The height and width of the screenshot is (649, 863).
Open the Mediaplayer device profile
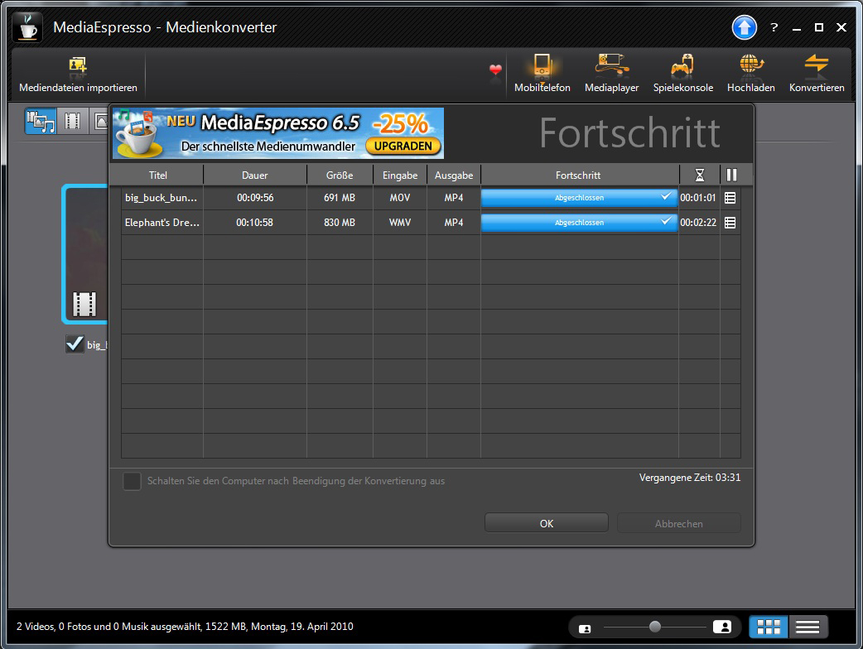(x=611, y=73)
